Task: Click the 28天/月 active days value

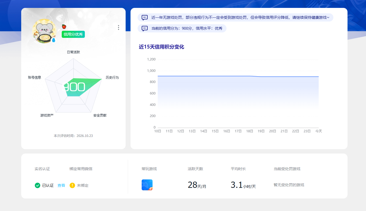Action: (197, 185)
